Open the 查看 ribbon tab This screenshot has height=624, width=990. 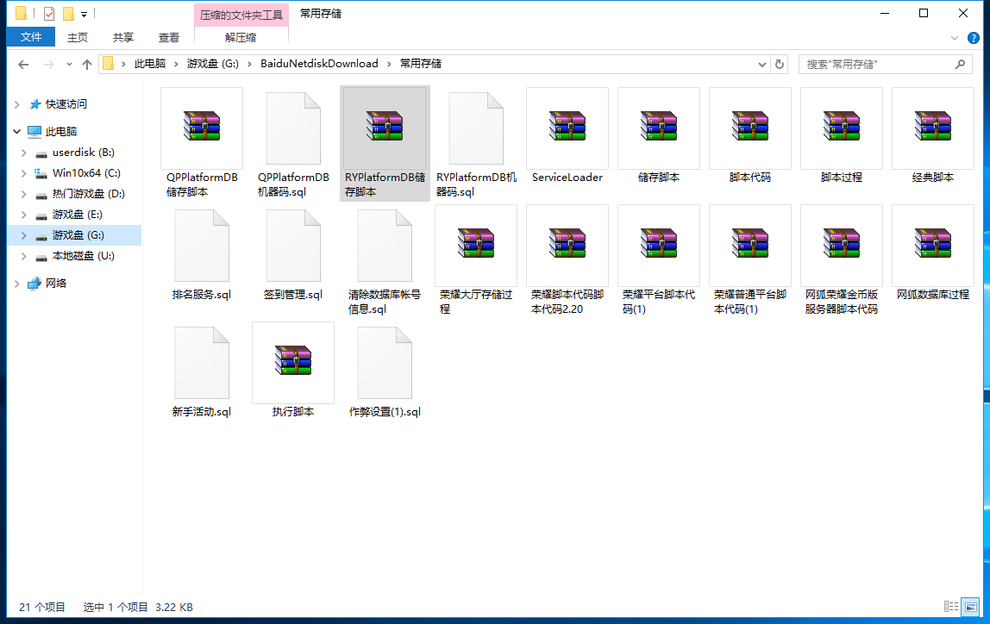(169, 38)
